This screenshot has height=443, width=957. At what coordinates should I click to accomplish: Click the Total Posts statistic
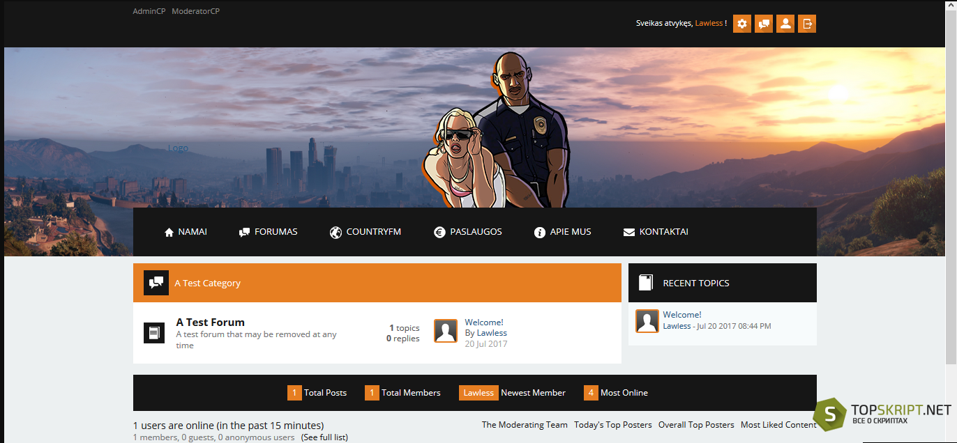[x=317, y=393]
